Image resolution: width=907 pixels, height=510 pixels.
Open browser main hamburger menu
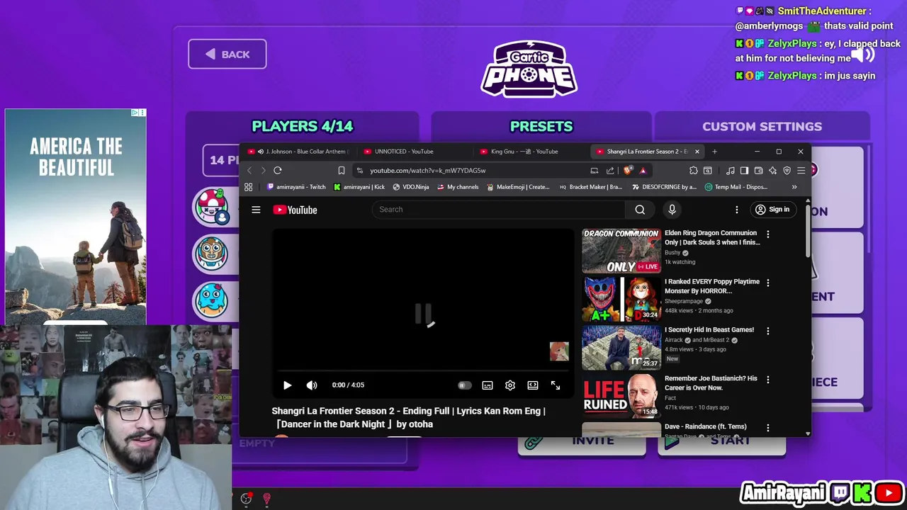click(801, 171)
